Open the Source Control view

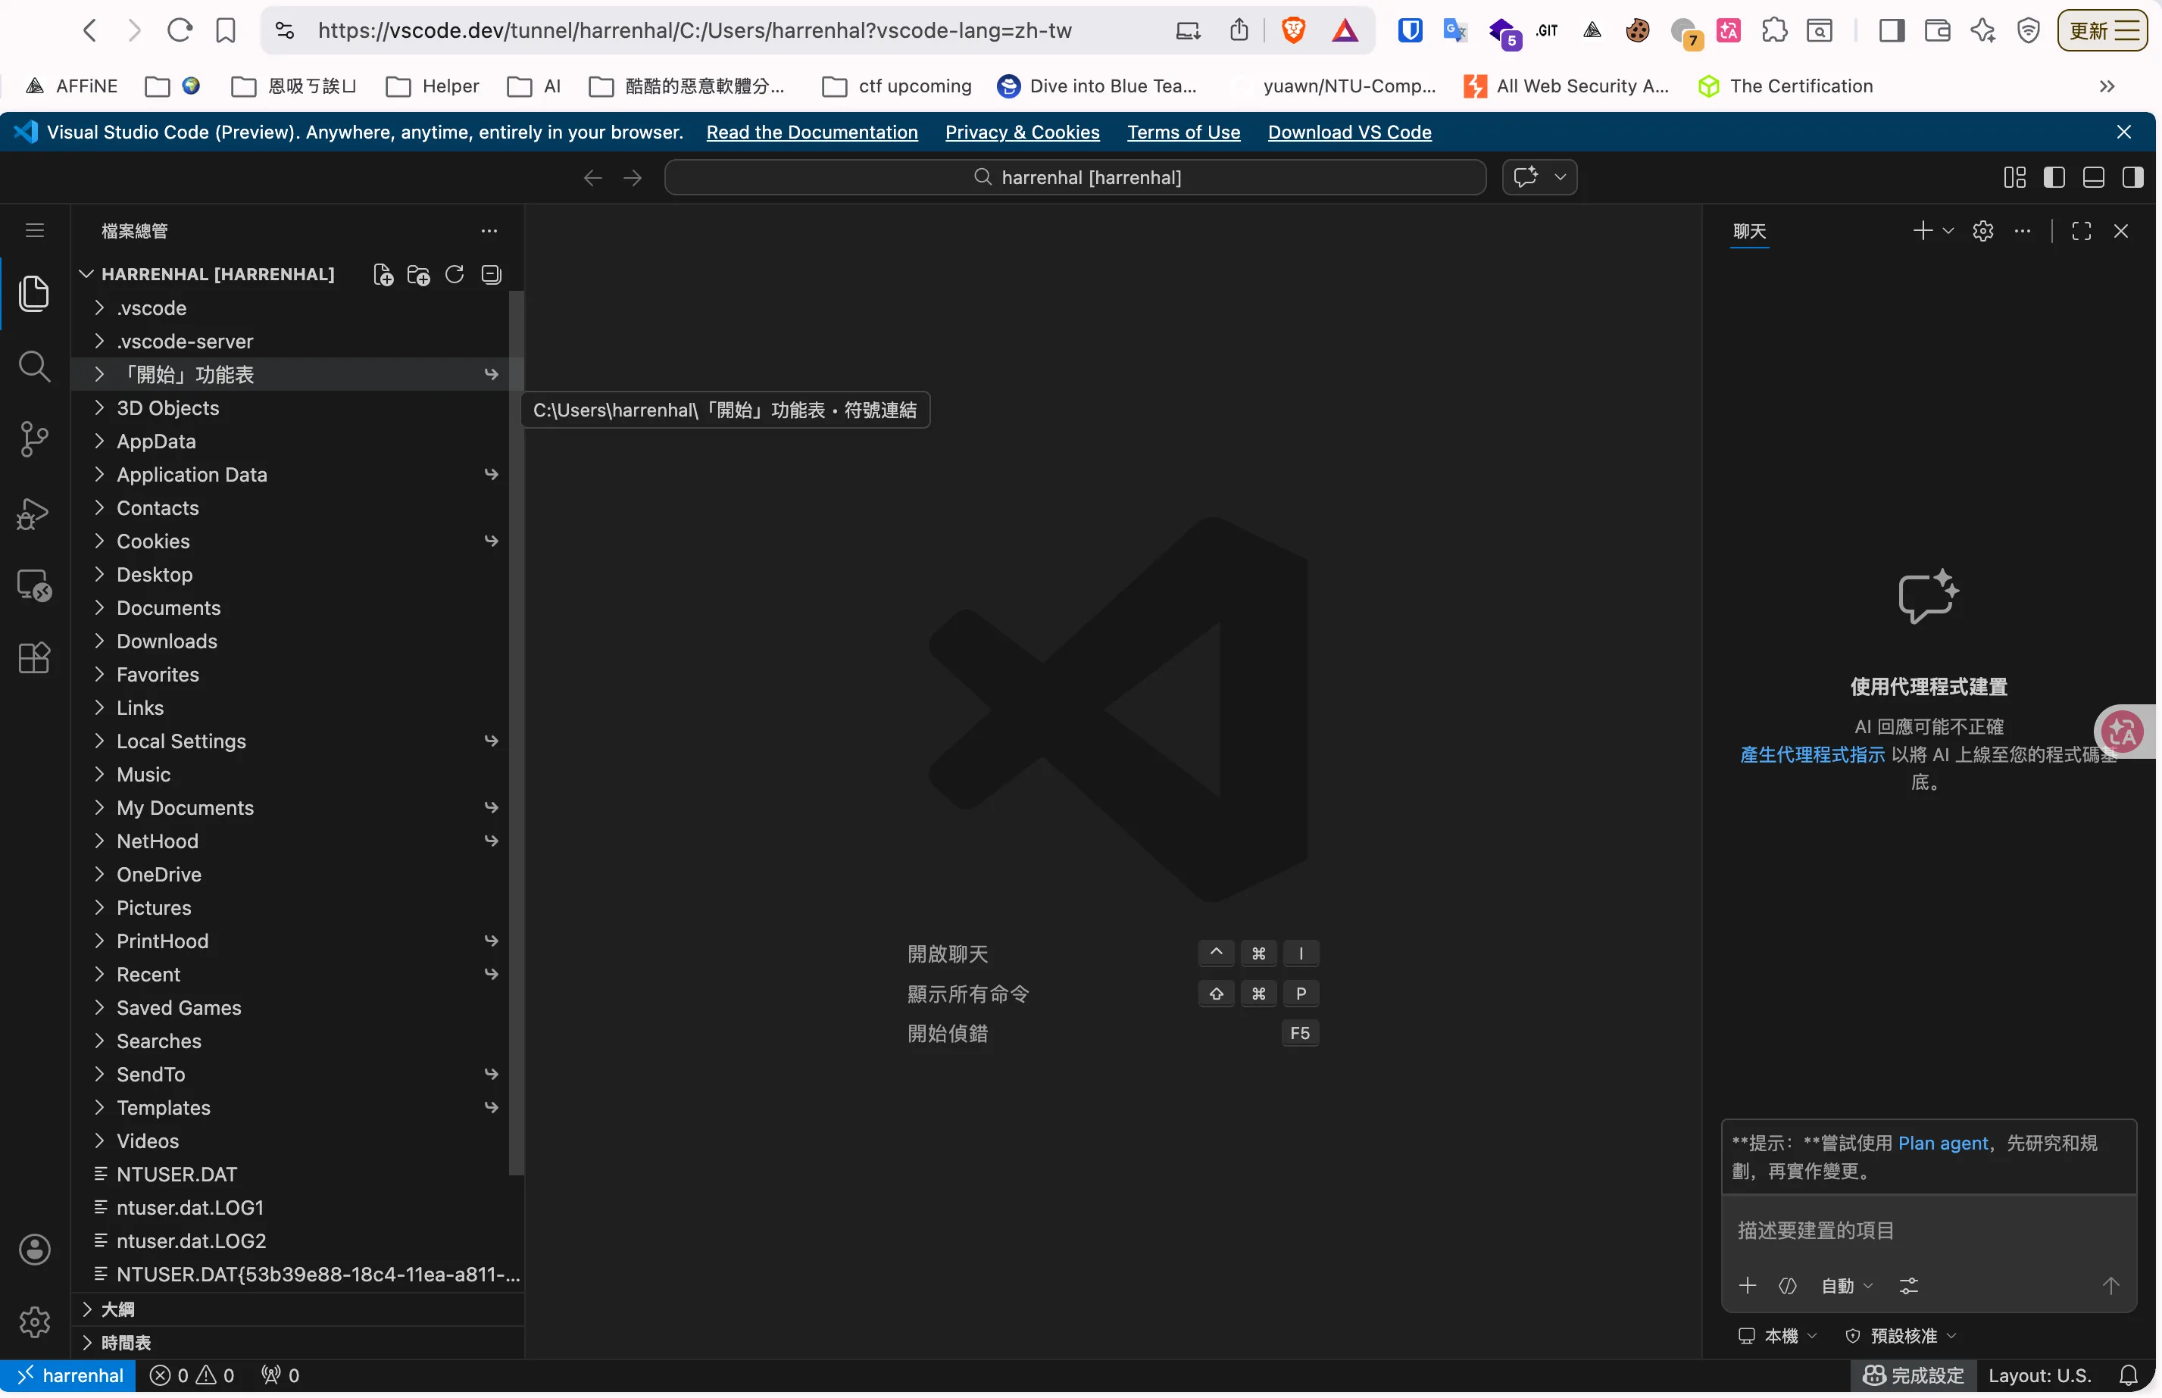click(35, 439)
